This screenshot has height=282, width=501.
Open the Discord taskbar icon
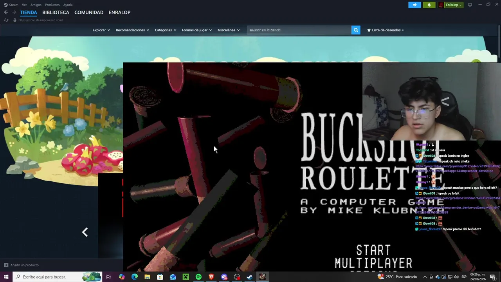click(x=224, y=277)
